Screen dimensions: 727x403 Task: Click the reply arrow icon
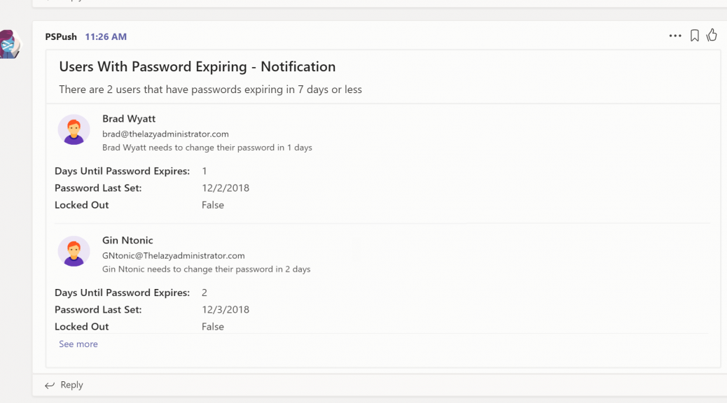[50, 386]
